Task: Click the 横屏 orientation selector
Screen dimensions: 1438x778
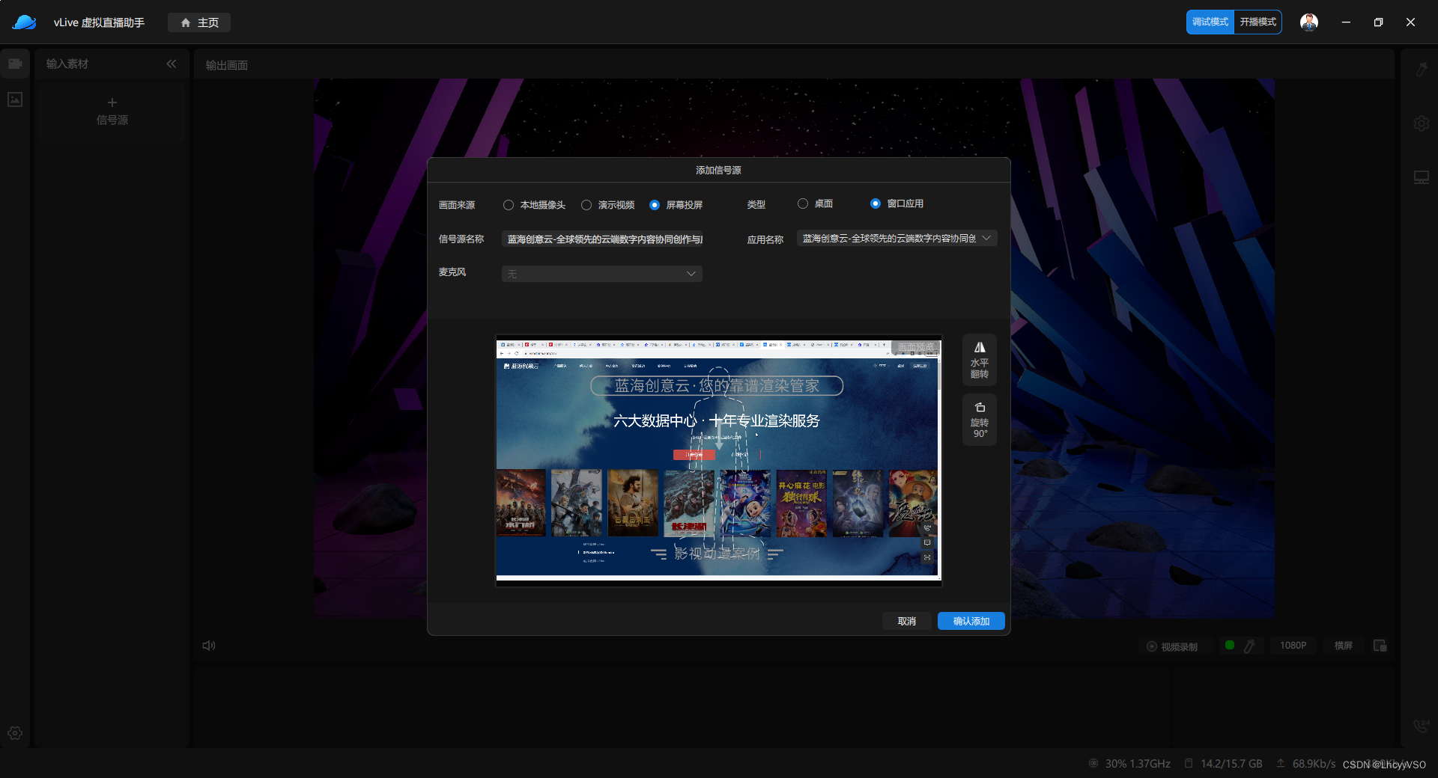Action: (x=1344, y=646)
